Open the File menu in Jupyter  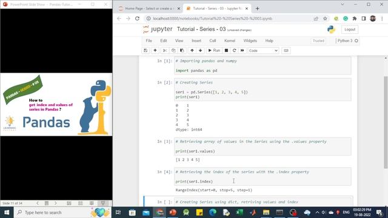[149, 41]
